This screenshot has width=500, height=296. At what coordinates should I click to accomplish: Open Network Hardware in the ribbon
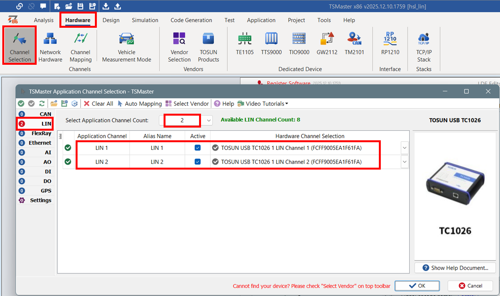click(x=50, y=47)
